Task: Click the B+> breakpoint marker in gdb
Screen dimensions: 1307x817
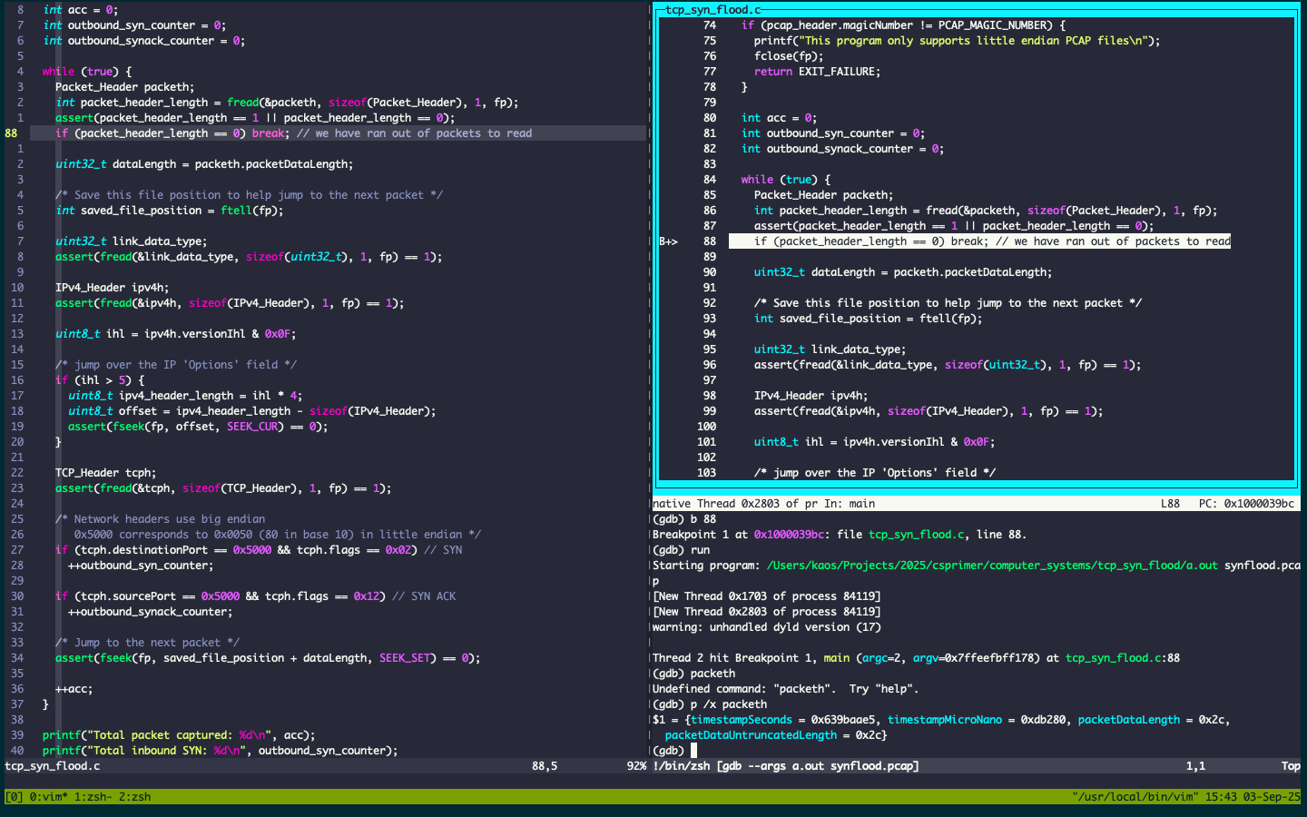Action: coord(668,241)
